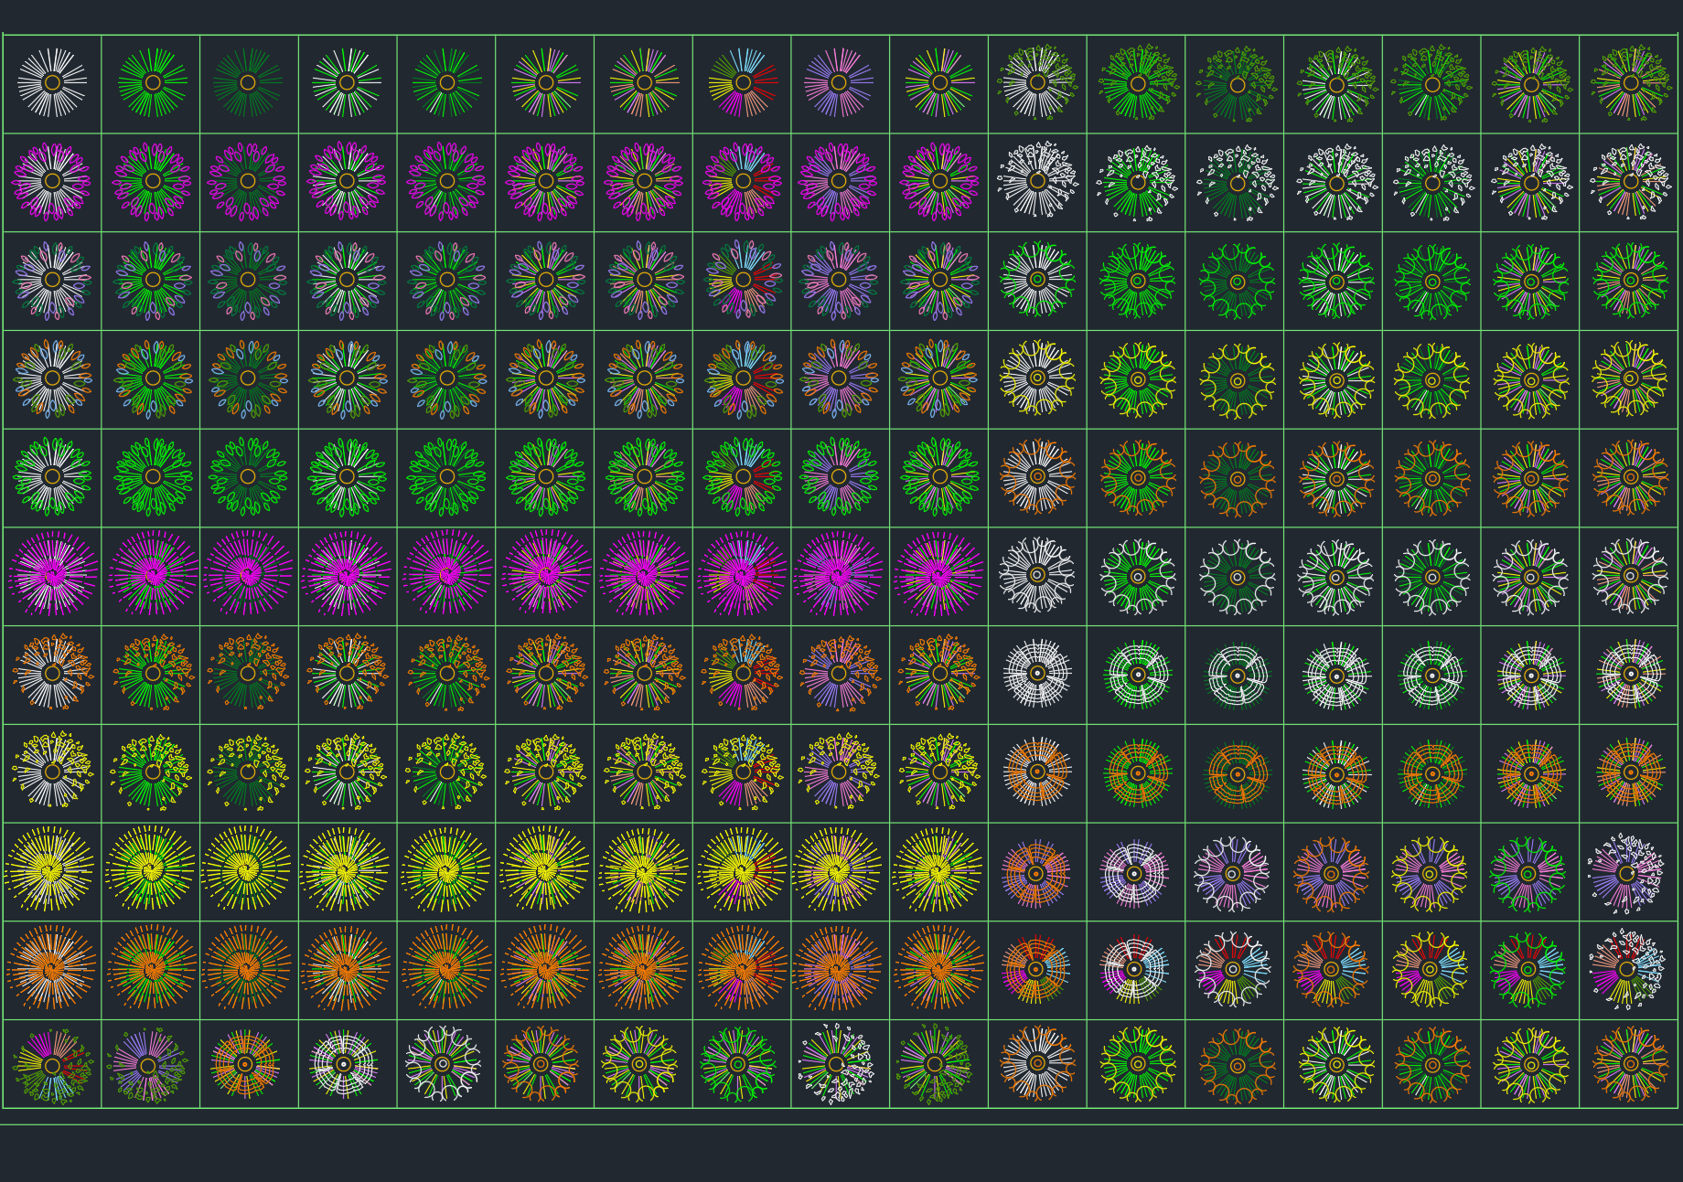Choose the white-centered magenta flower tree symbol
Viewport: 1683px width, 1182px height.
tap(53, 181)
